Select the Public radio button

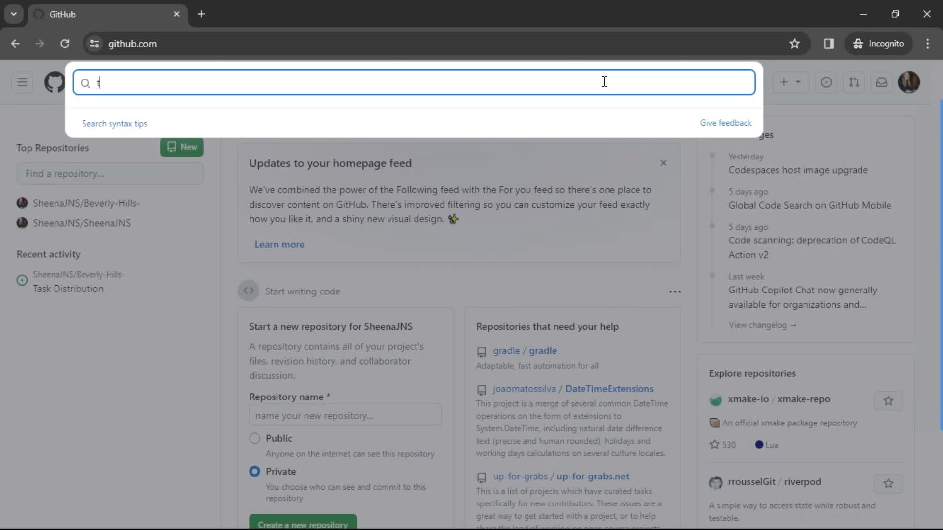[254, 438]
